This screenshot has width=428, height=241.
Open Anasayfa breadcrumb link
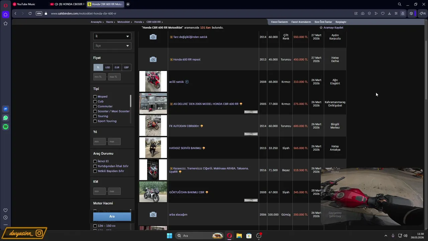click(x=96, y=22)
